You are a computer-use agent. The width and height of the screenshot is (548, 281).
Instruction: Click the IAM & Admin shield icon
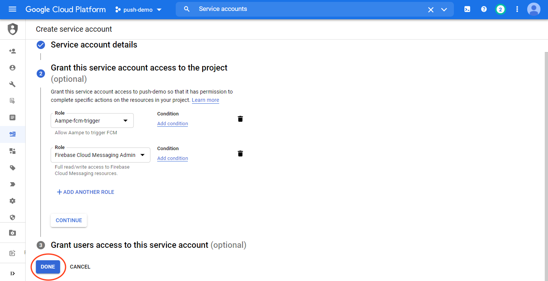click(x=12, y=29)
